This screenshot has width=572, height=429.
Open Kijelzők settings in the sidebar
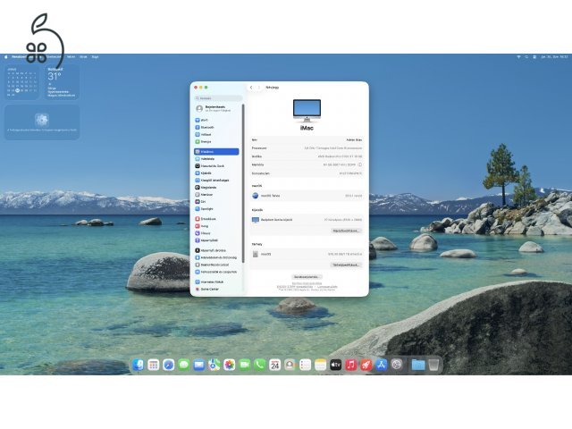pyautogui.click(x=216, y=172)
